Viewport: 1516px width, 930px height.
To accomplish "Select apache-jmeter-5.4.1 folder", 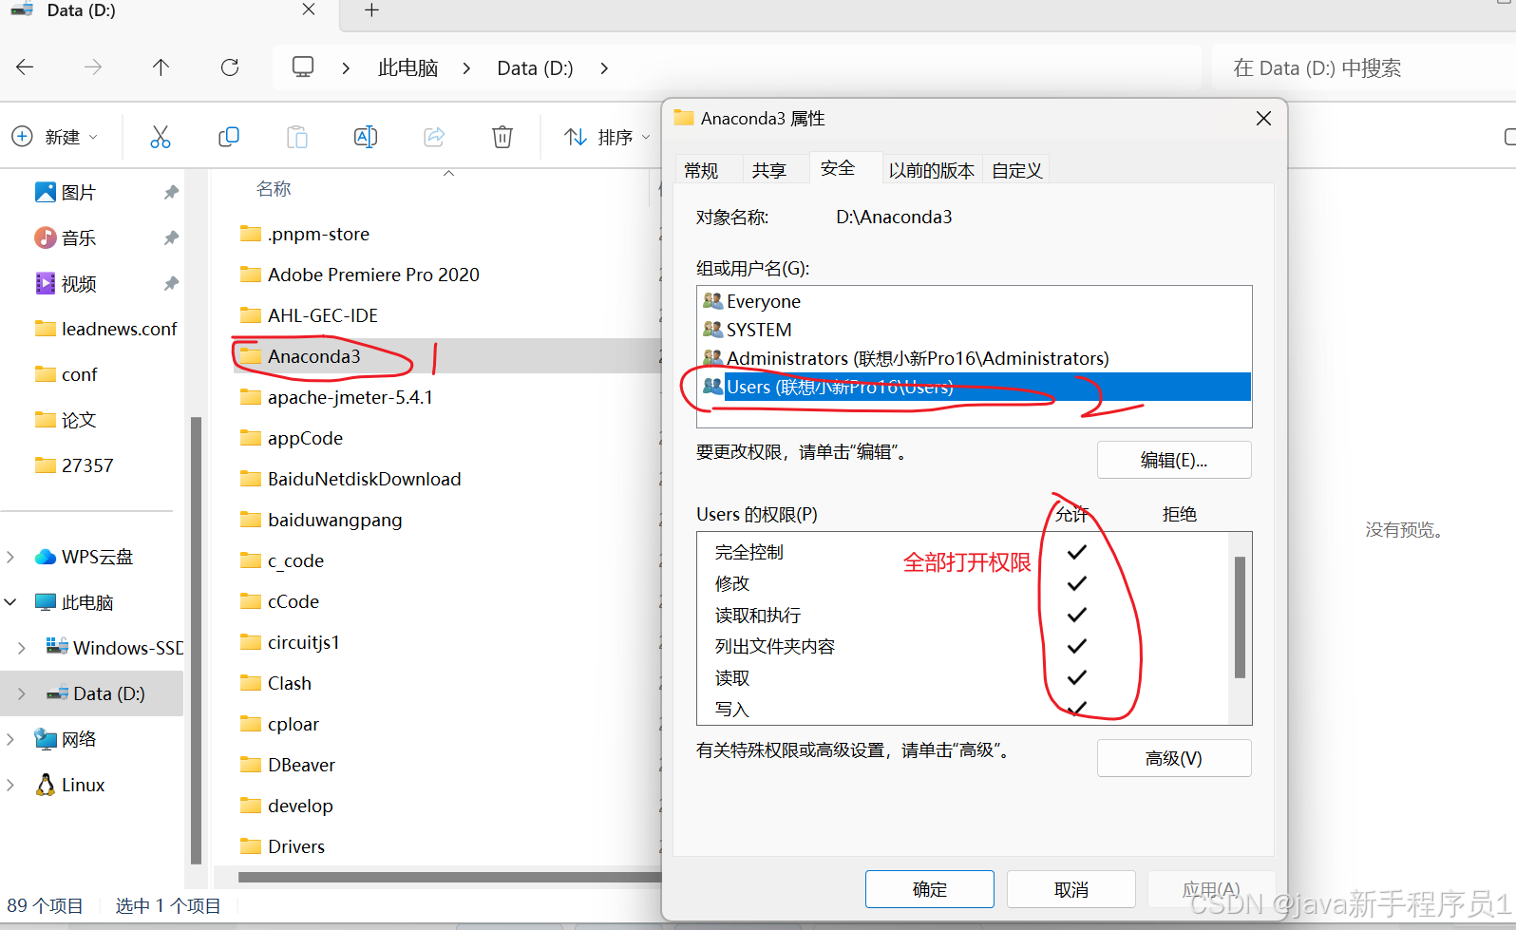I will [336, 397].
